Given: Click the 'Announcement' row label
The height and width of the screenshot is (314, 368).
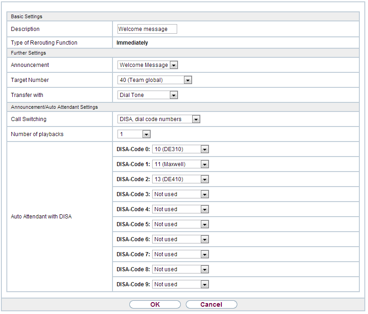Looking at the screenshot, I should [x=30, y=65].
